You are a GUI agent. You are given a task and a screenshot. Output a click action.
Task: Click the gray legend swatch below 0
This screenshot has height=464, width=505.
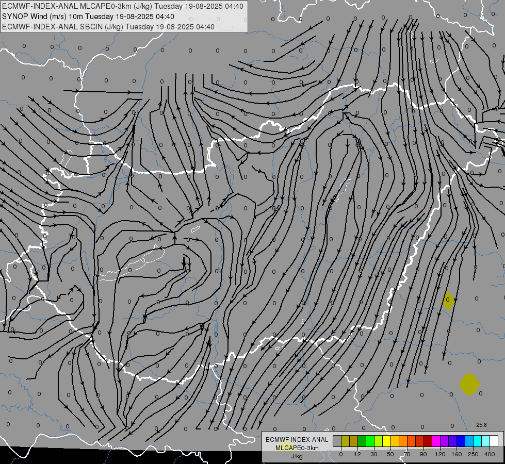click(x=337, y=441)
